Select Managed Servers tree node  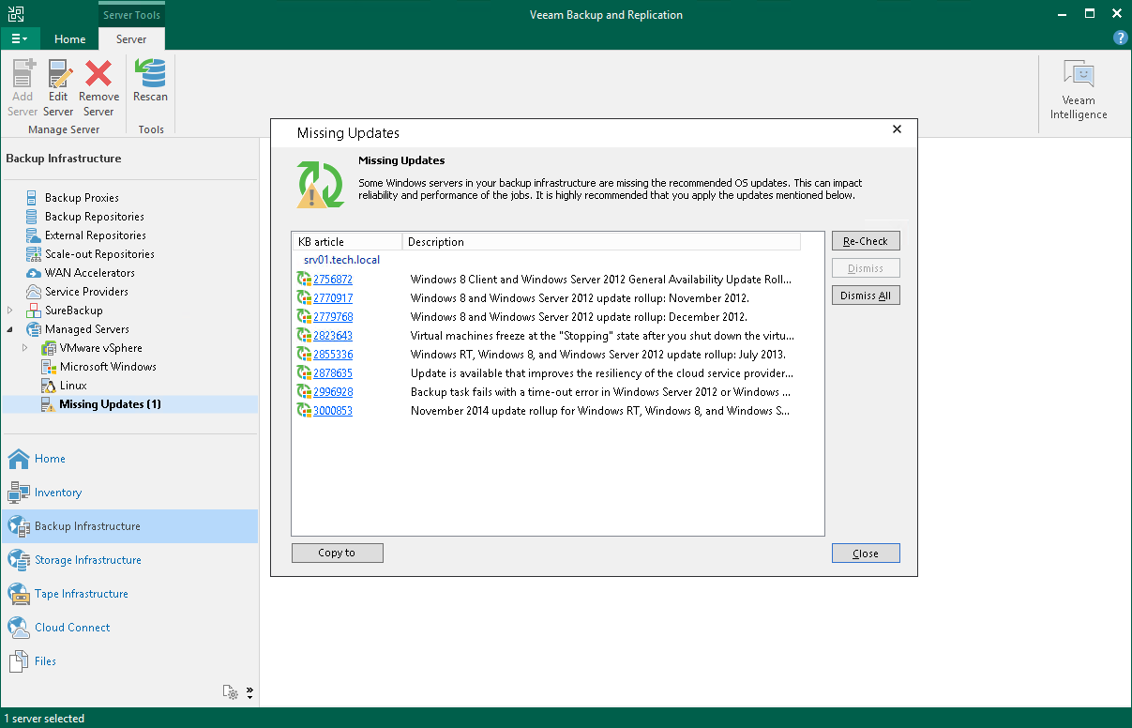tap(86, 329)
